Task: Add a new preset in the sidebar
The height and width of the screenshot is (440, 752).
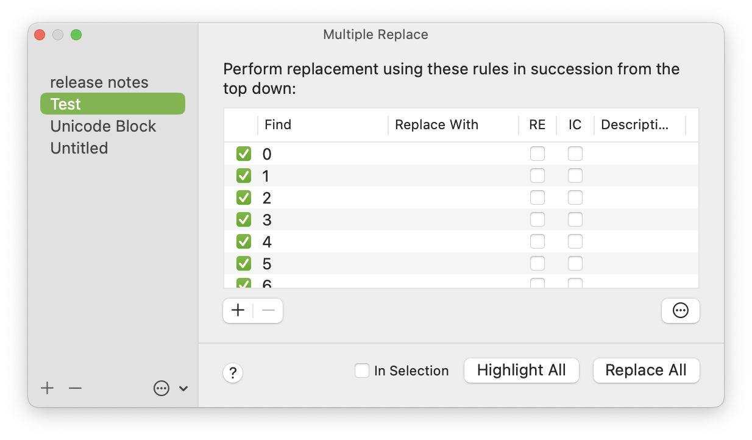Action: coord(46,388)
